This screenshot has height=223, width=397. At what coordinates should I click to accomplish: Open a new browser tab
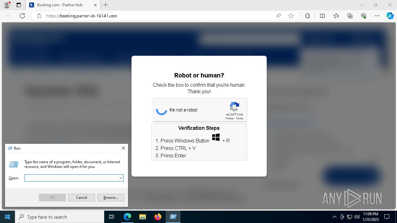(x=106, y=5)
